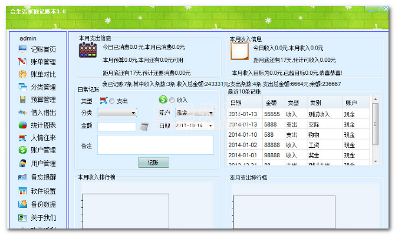Click the records list scrollbar thumb

376,124
